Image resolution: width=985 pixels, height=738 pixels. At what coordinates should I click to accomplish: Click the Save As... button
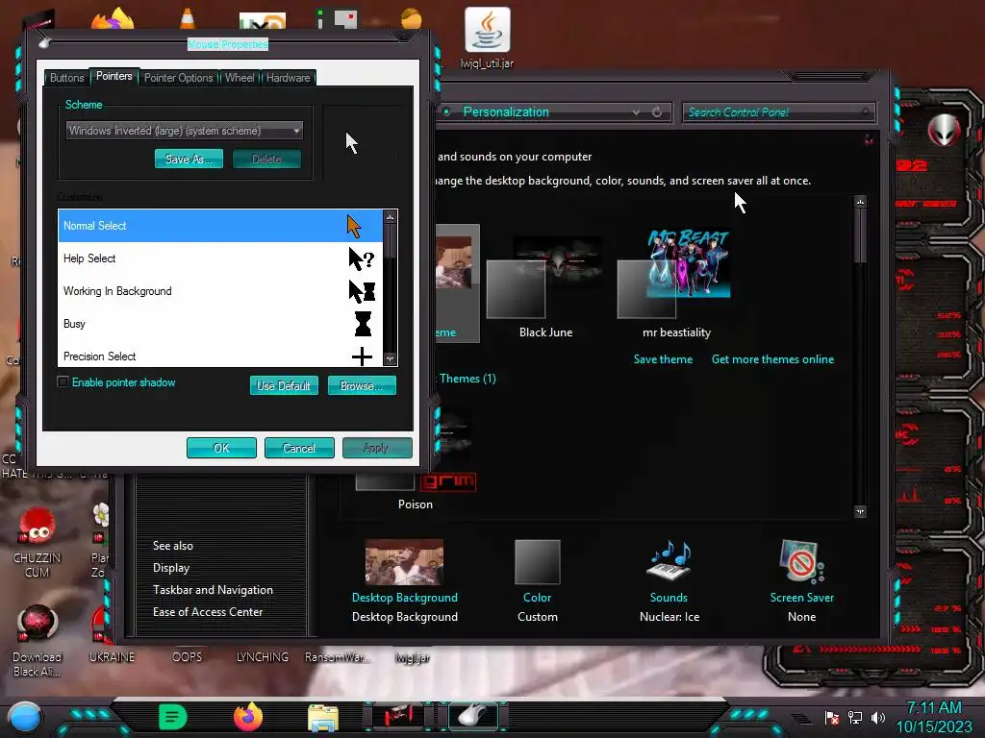189,159
